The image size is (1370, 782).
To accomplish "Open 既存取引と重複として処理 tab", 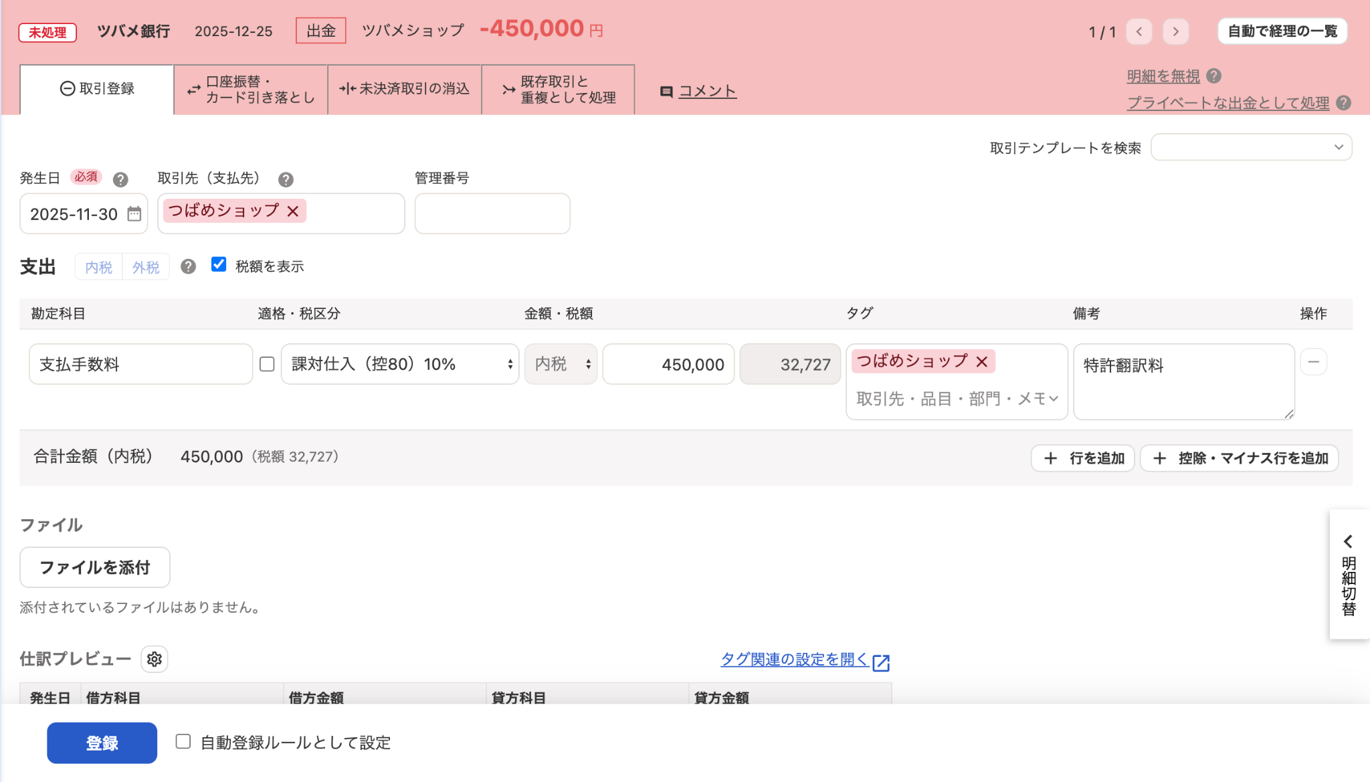I will (x=559, y=89).
